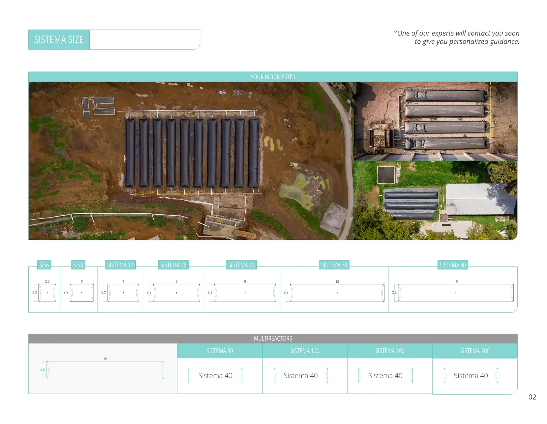Select the SIS8 size label

(78, 265)
